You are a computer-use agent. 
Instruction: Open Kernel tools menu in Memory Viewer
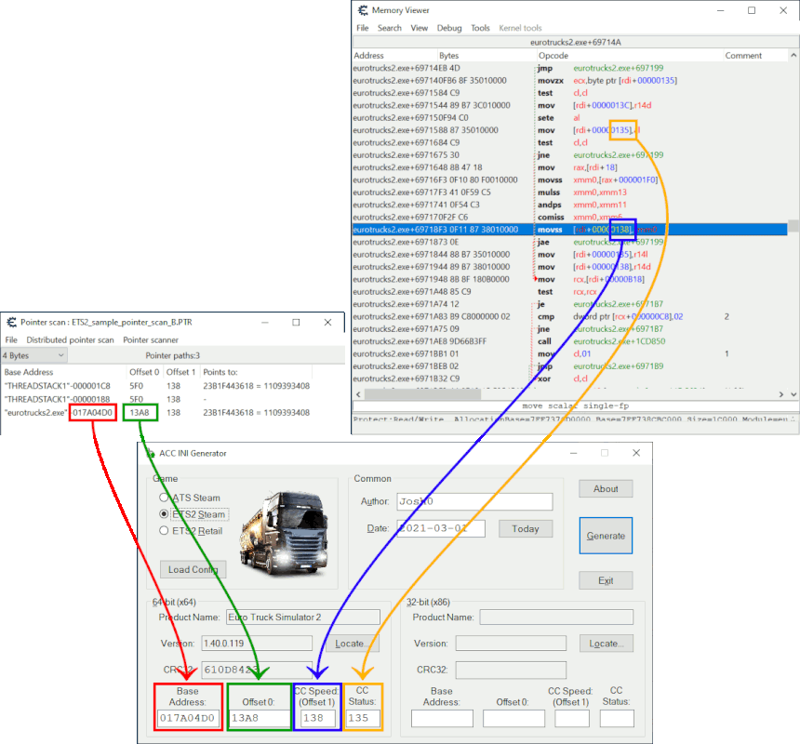point(520,28)
